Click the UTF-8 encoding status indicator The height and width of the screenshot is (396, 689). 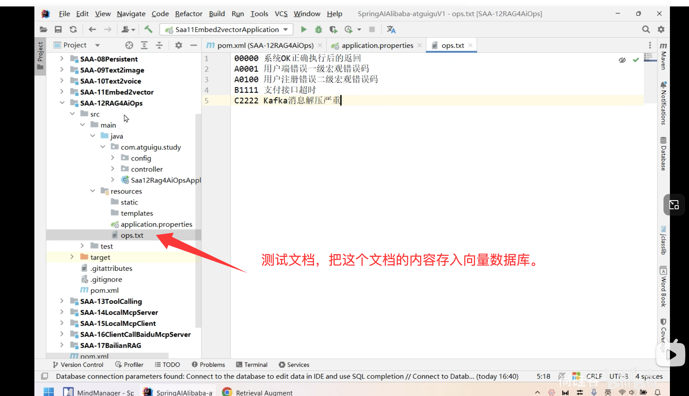point(619,376)
